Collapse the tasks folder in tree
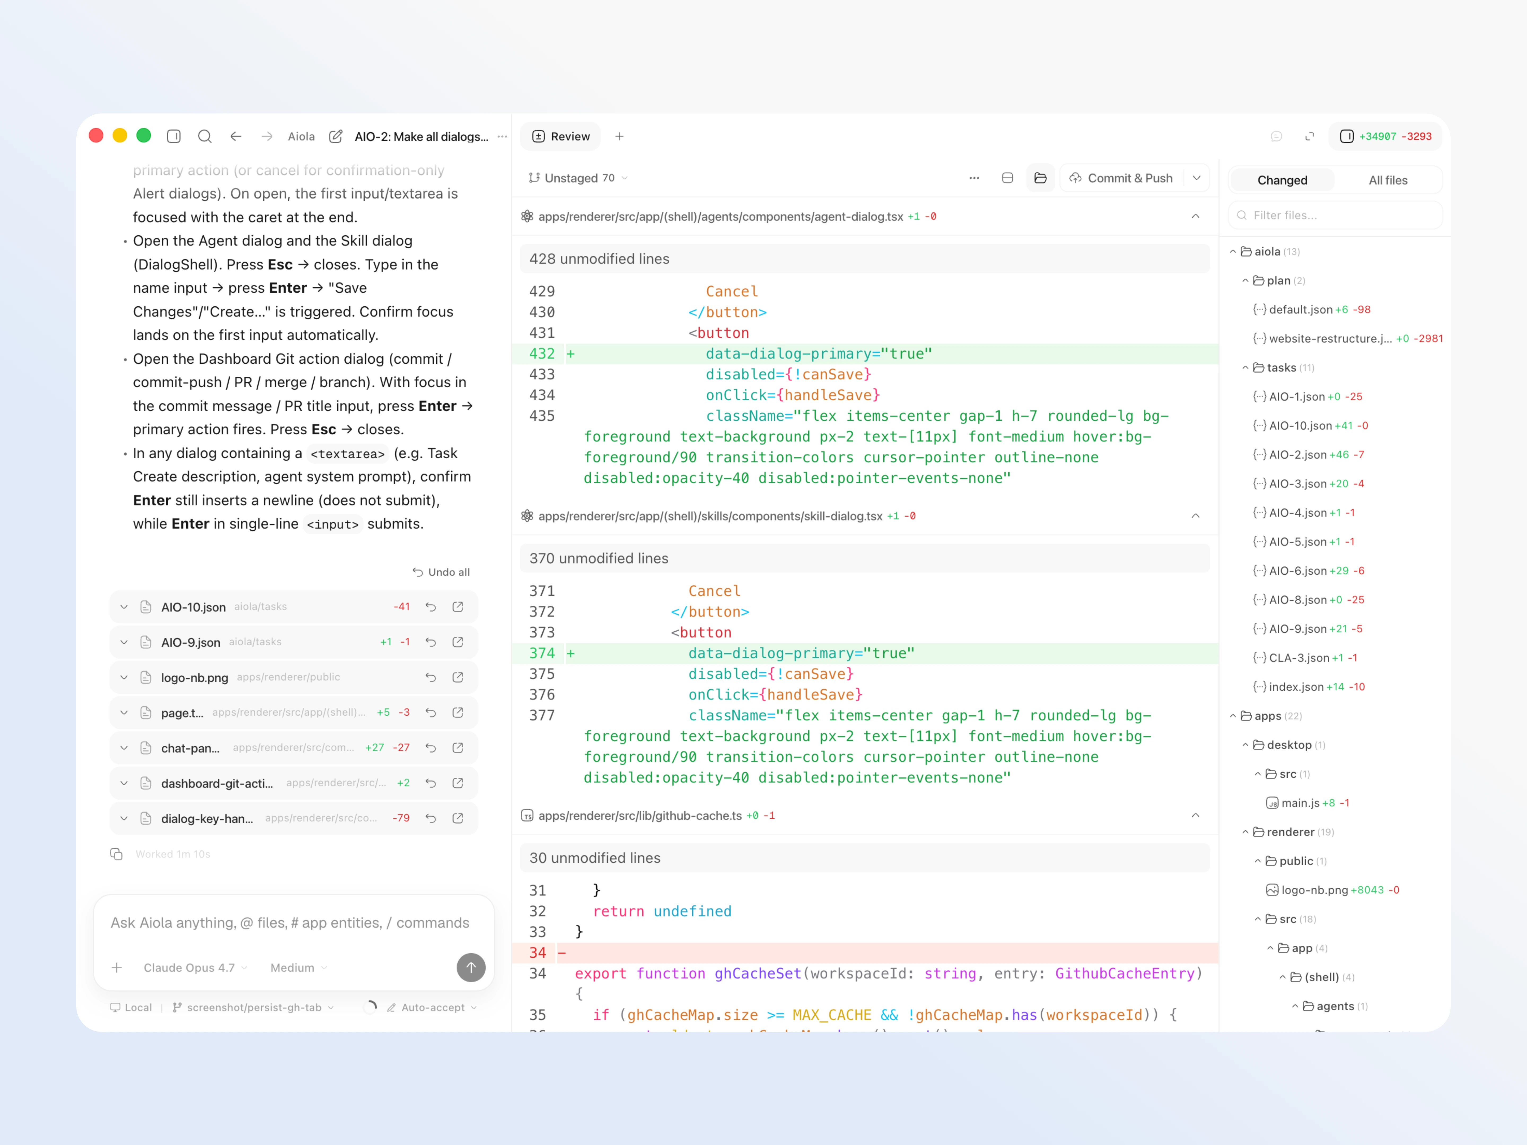 [1245, 368]
